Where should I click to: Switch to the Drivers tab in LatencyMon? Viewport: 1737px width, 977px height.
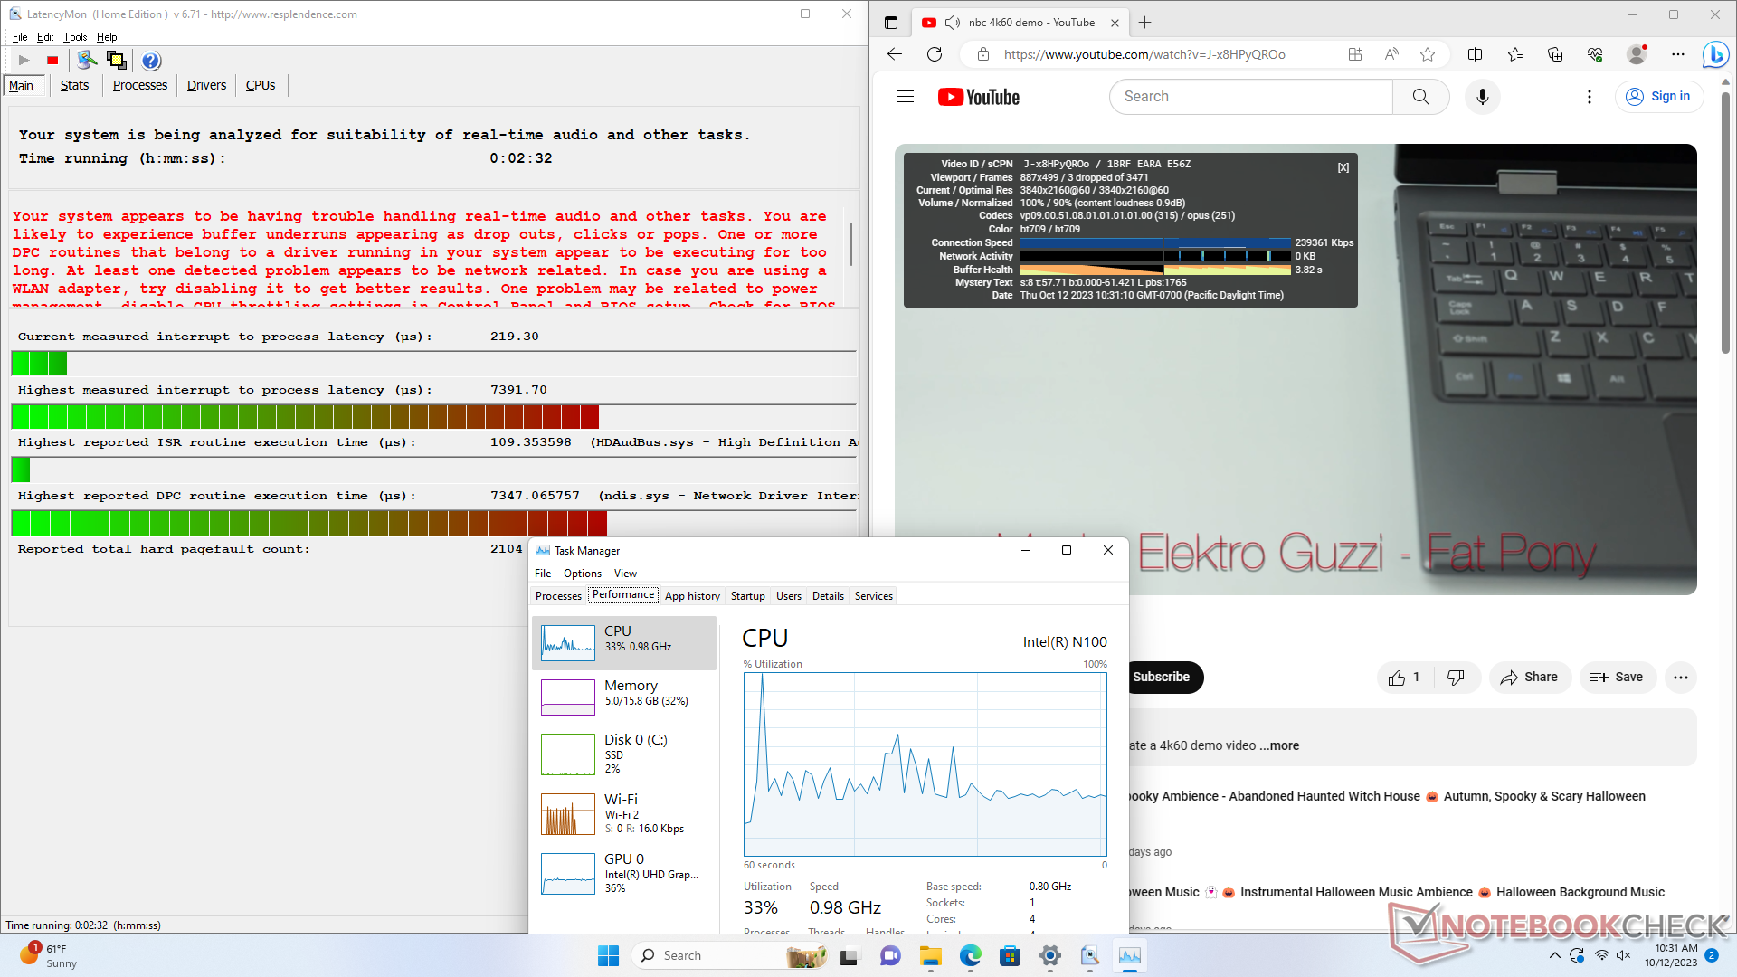point(206,85)
